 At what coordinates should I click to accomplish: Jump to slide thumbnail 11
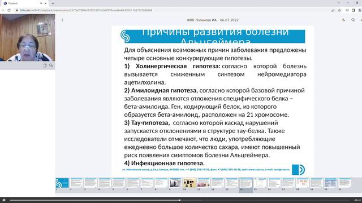pos(204,183)
